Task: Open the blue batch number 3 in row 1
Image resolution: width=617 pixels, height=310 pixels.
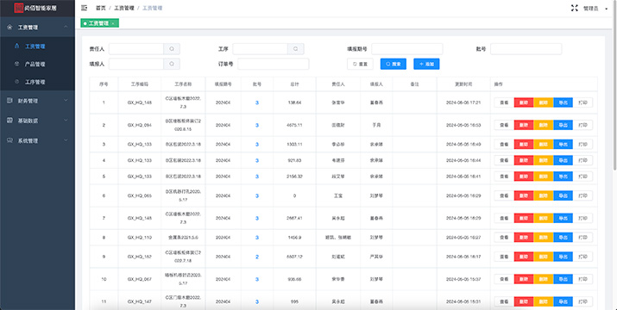Action: [257, 102]
